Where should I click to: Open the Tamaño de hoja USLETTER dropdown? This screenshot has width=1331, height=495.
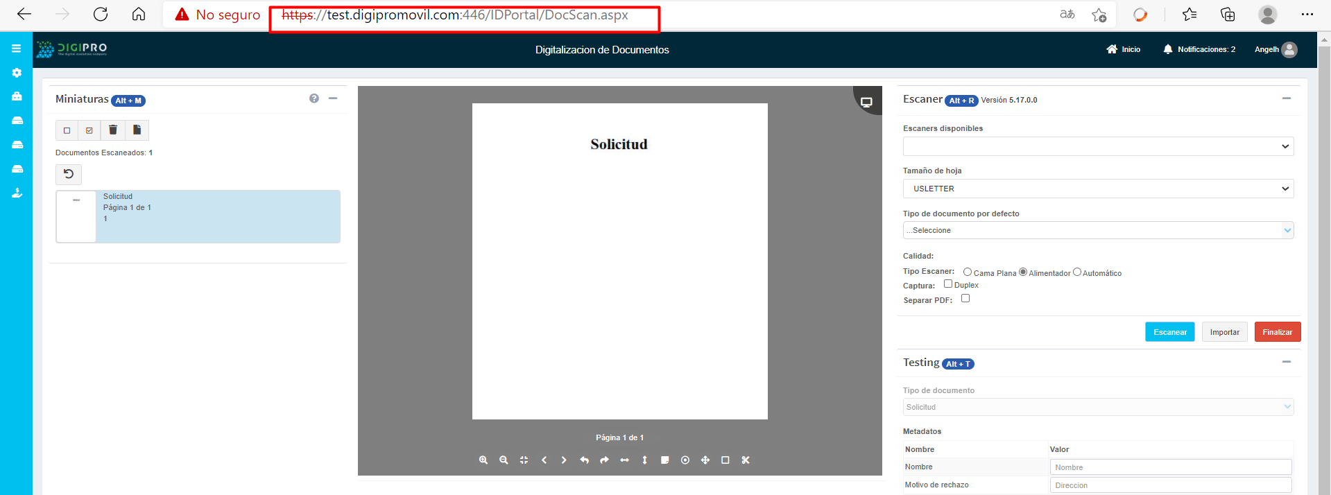point(1098,189)
